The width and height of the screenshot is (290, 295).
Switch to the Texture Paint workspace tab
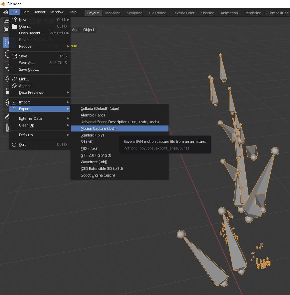click(183, 13)
